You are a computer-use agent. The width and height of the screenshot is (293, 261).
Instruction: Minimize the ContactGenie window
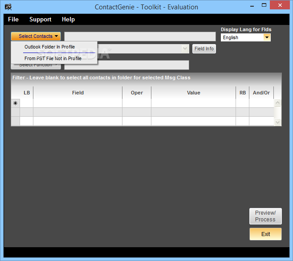(252, 6)
